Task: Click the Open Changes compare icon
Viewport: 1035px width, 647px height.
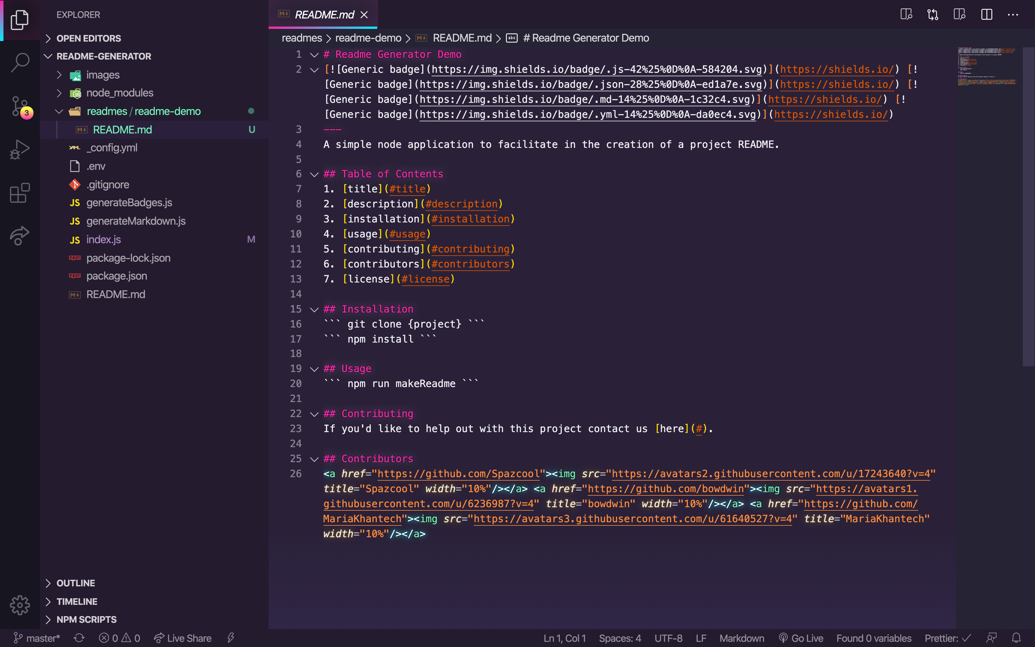Action: pyautogui.click(x=933, y=14)
